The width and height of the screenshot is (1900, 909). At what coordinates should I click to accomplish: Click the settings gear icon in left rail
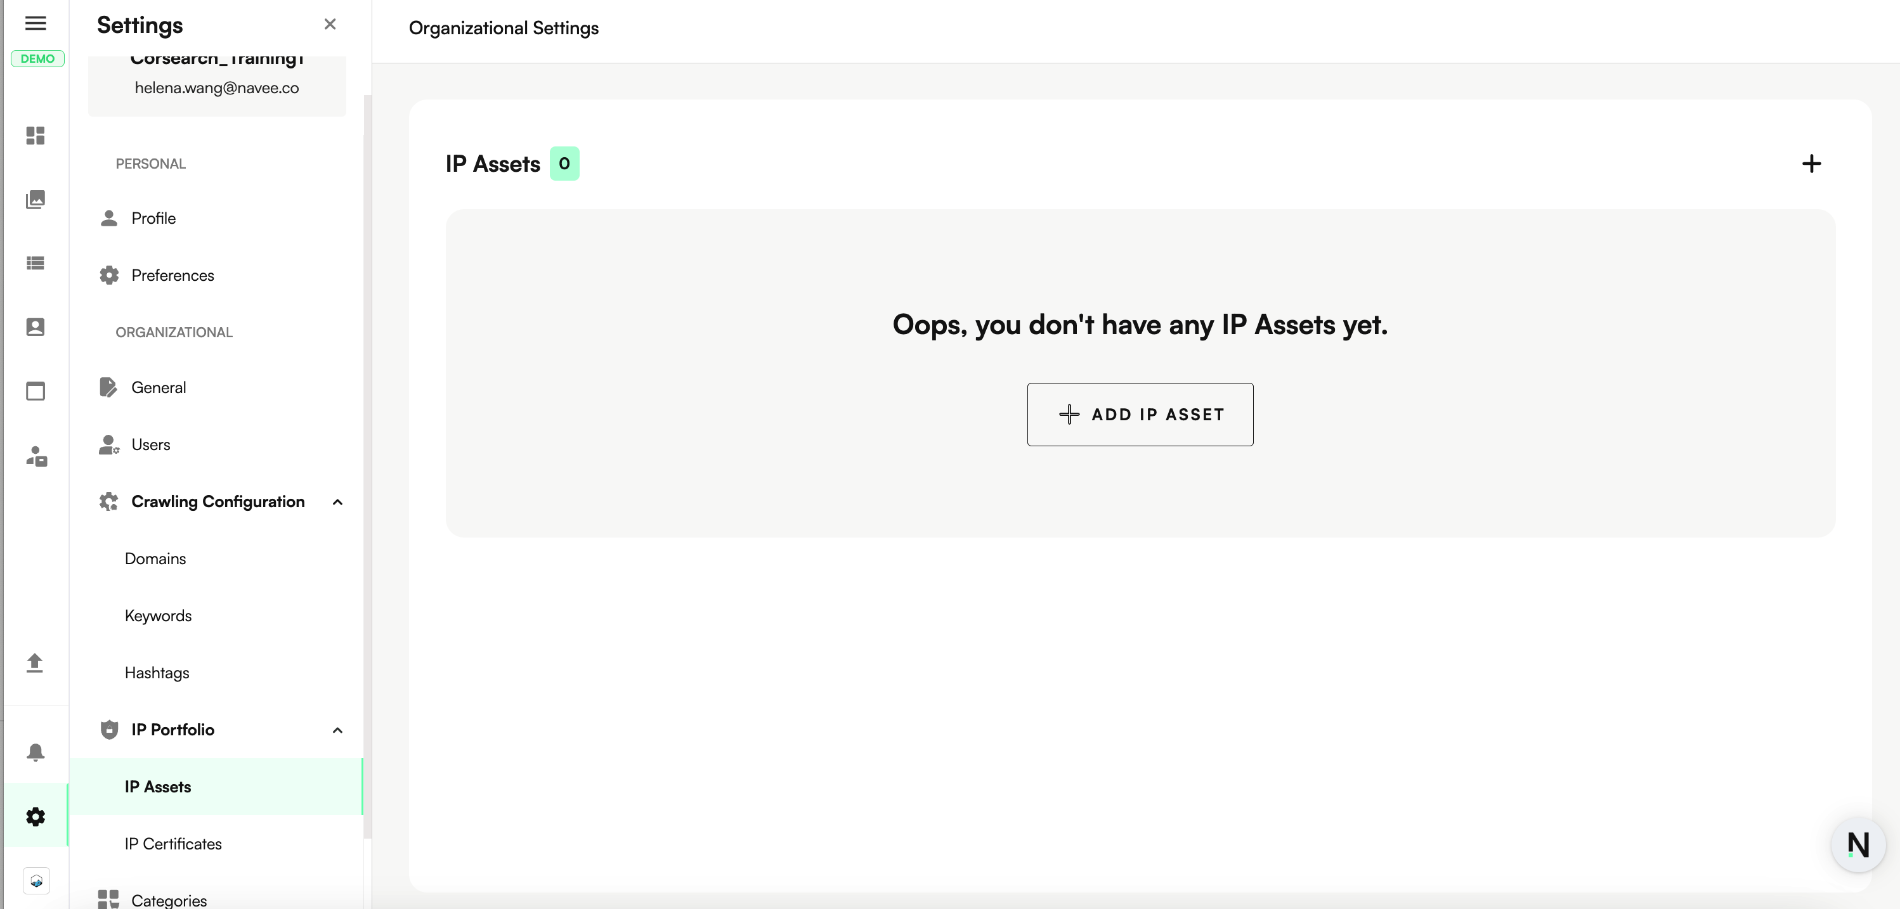[36, 816]
